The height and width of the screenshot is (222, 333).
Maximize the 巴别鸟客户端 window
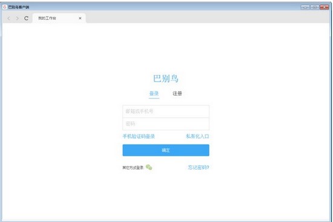click(x=315, y=7)
